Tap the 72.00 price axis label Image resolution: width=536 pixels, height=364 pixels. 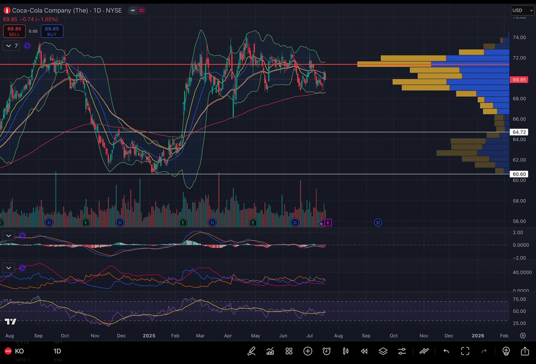[519, 58]
